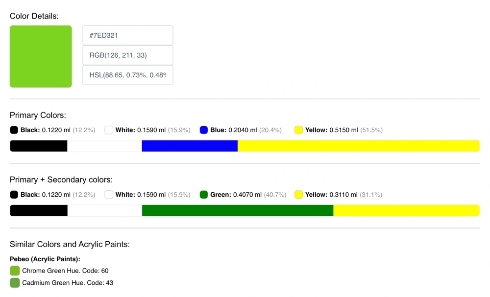
Task: Click the green segment of the secondary mix bar
Action: tap(238, 210)
